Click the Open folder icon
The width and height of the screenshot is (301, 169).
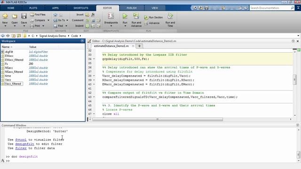pos(15,16)
